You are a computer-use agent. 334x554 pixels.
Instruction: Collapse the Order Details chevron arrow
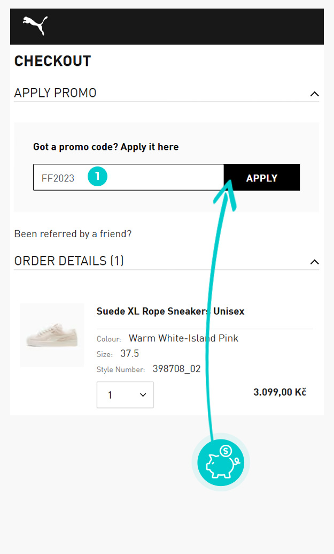314,262
